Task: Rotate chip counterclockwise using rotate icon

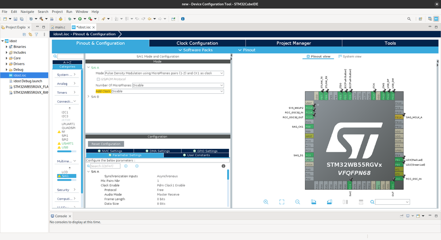Action: click(x=329, y=202)
